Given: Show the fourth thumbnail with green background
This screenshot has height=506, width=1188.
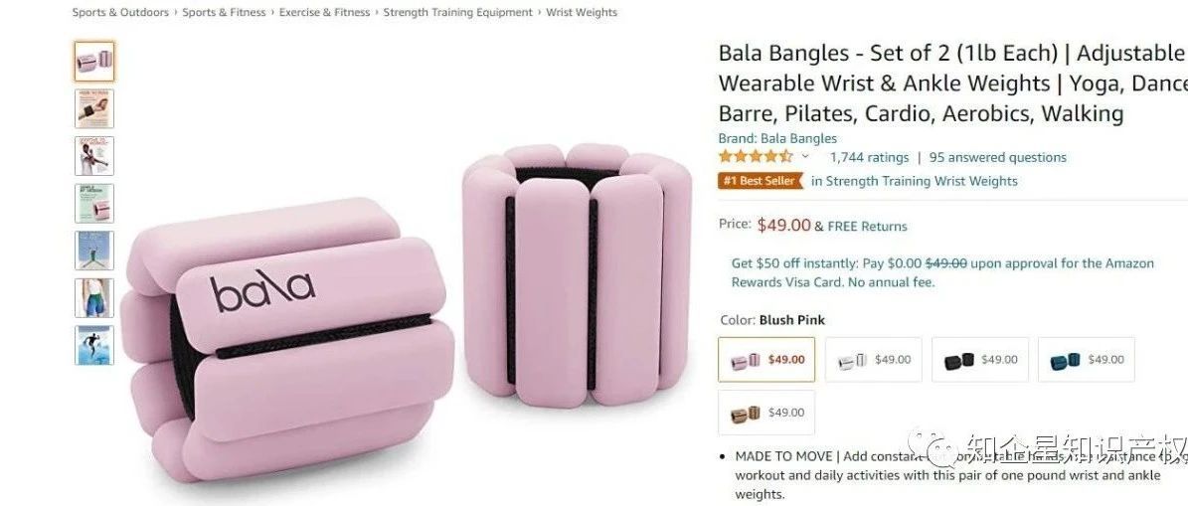Looking at the screenshot, I should [94, 203].
